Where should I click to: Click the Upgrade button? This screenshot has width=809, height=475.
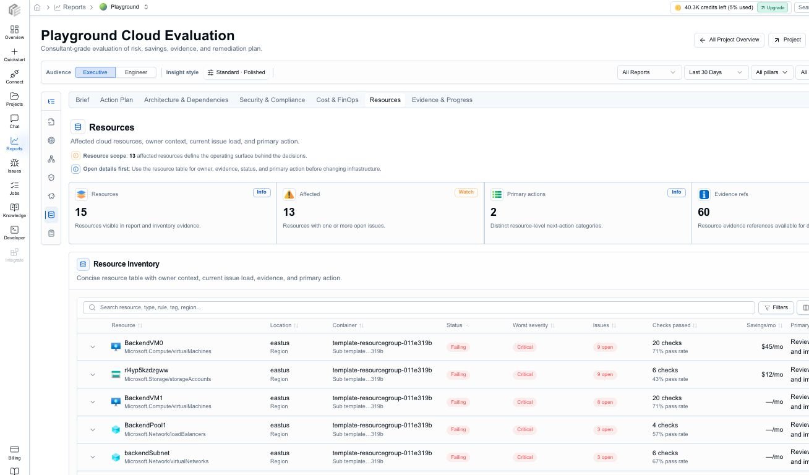click(773, 7)
